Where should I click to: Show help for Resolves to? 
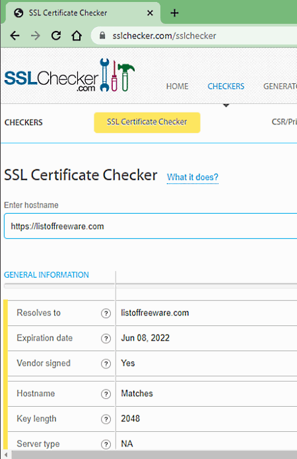106,313
